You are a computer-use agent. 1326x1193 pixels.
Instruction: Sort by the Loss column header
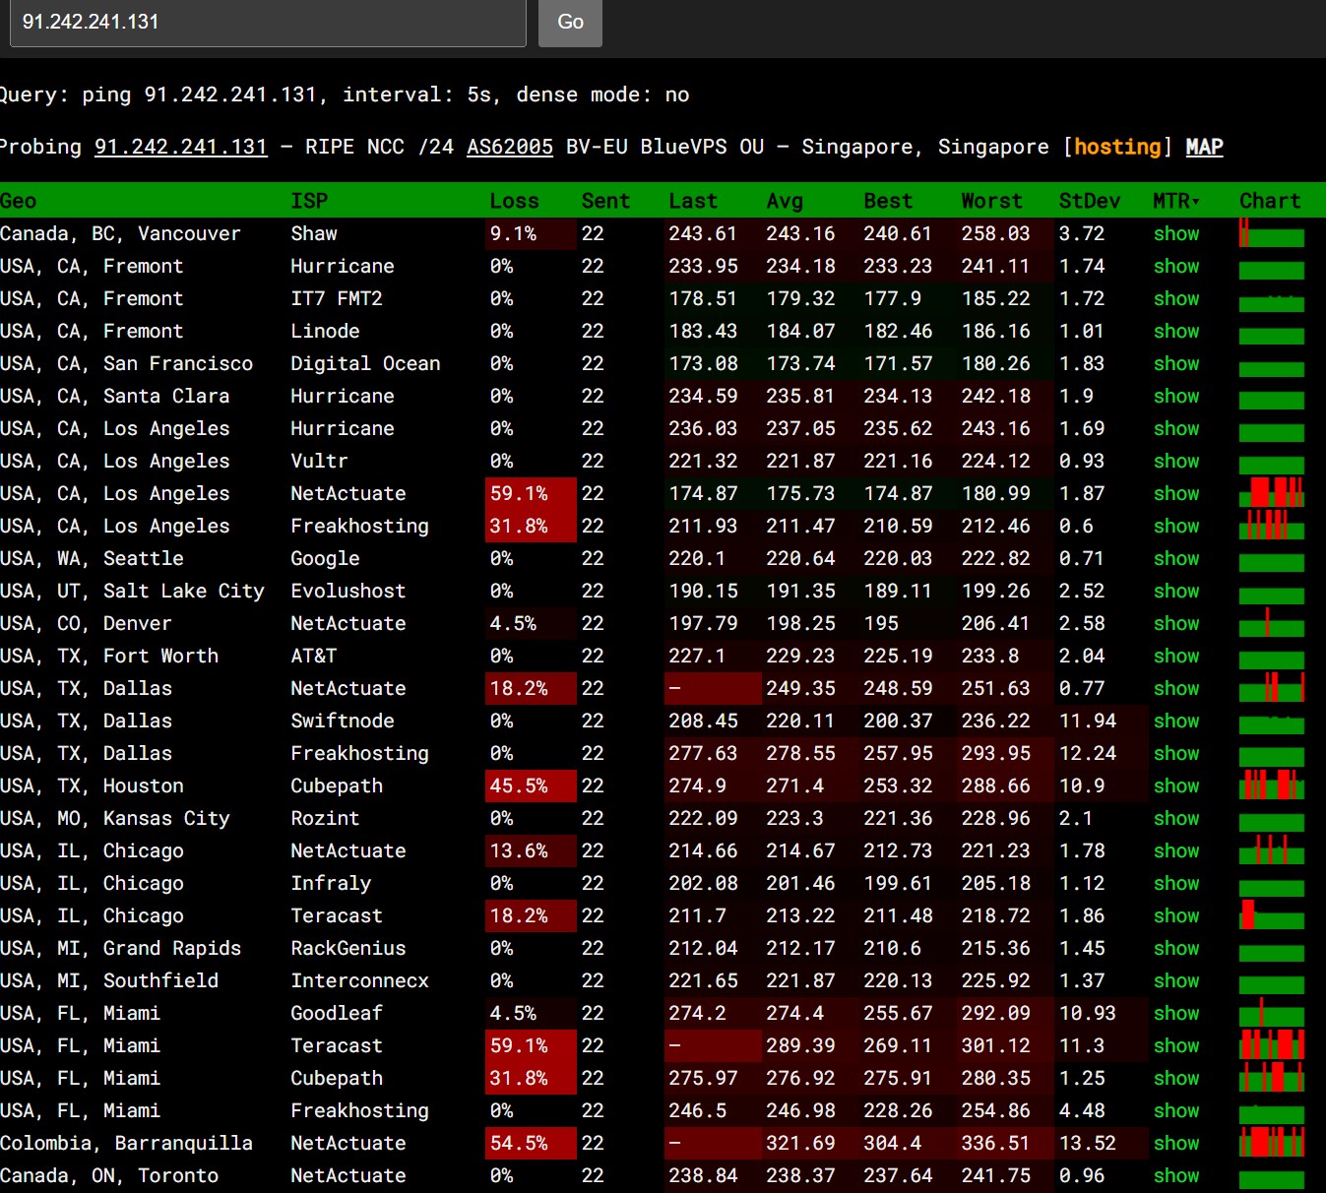515,201
